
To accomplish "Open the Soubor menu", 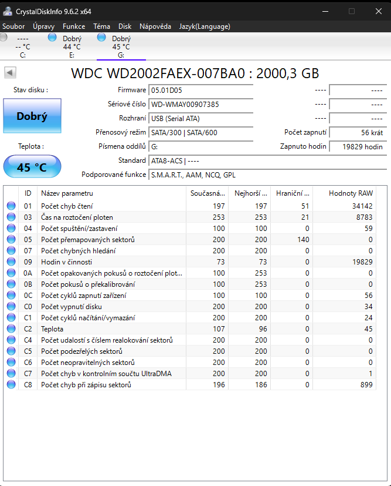I will (x=13, y=26).
